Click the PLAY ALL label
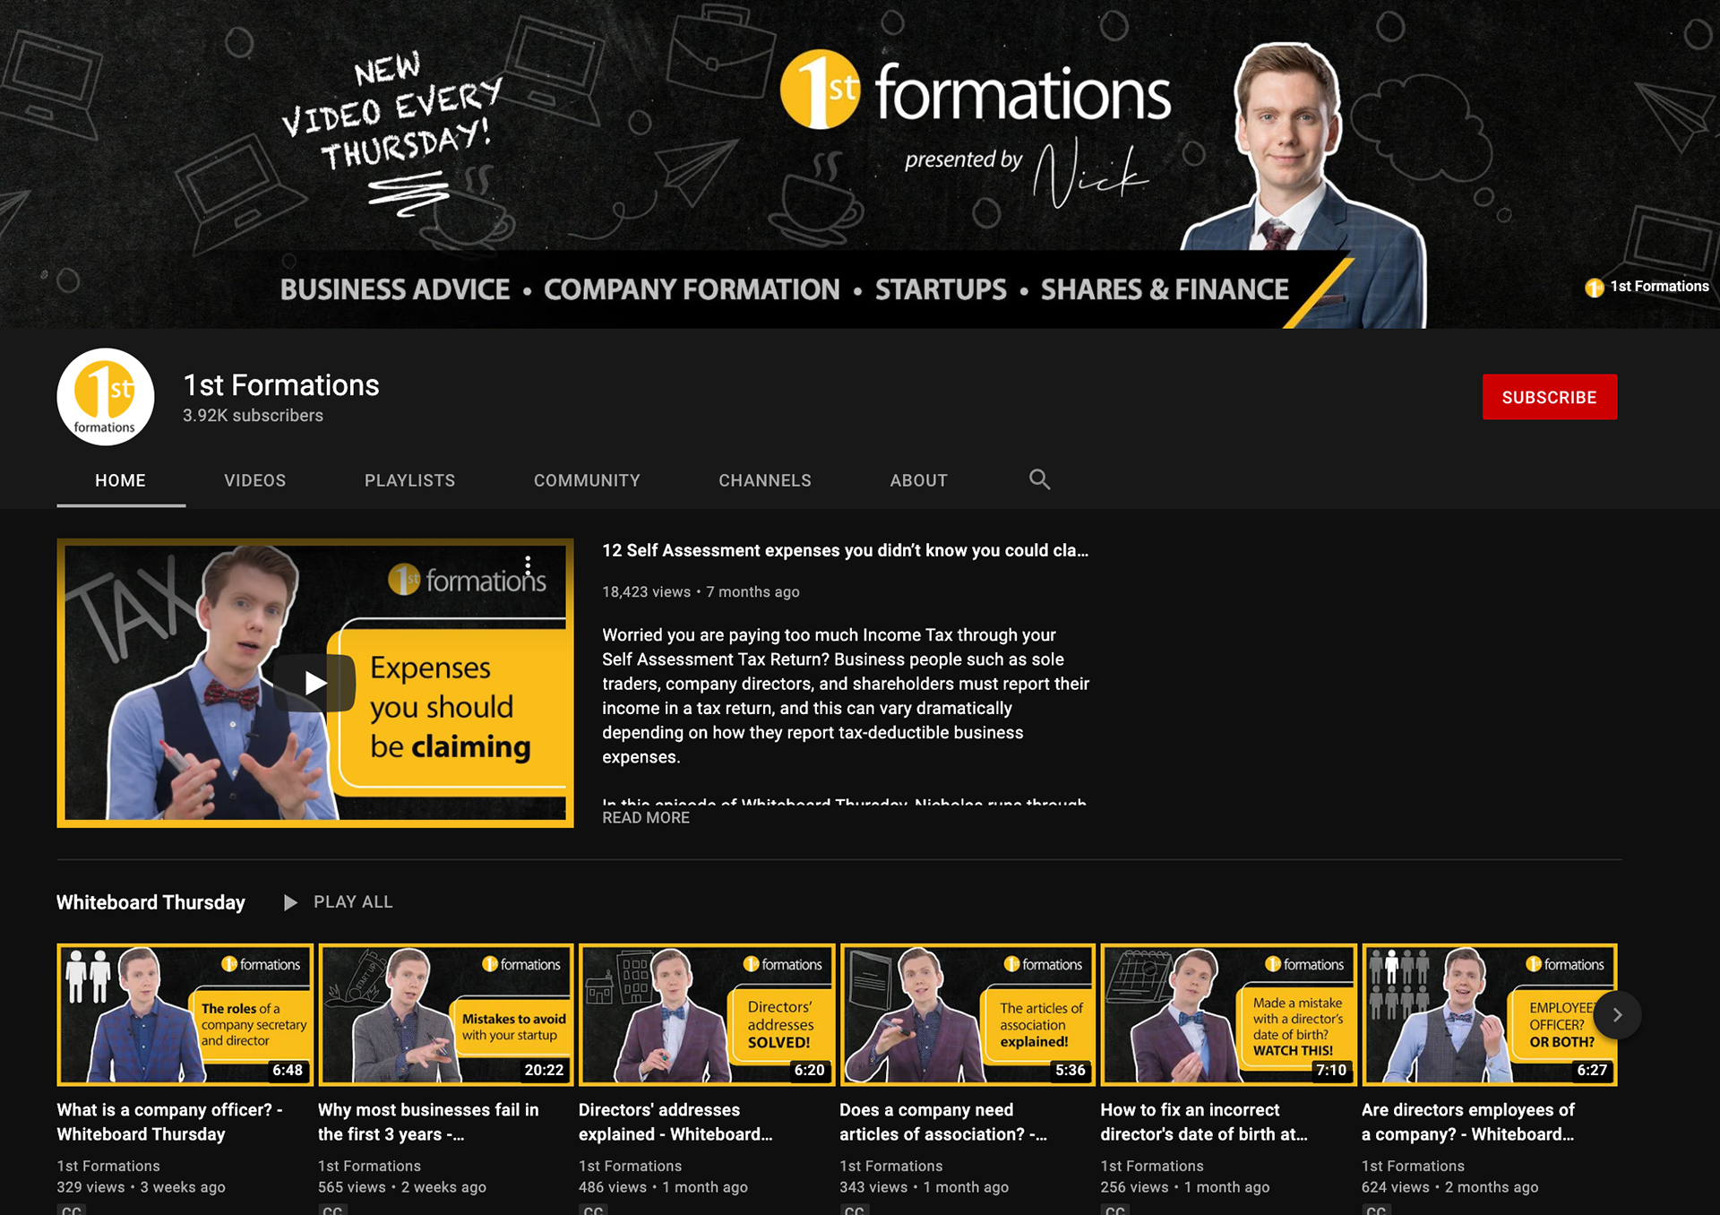 point(353,902)
